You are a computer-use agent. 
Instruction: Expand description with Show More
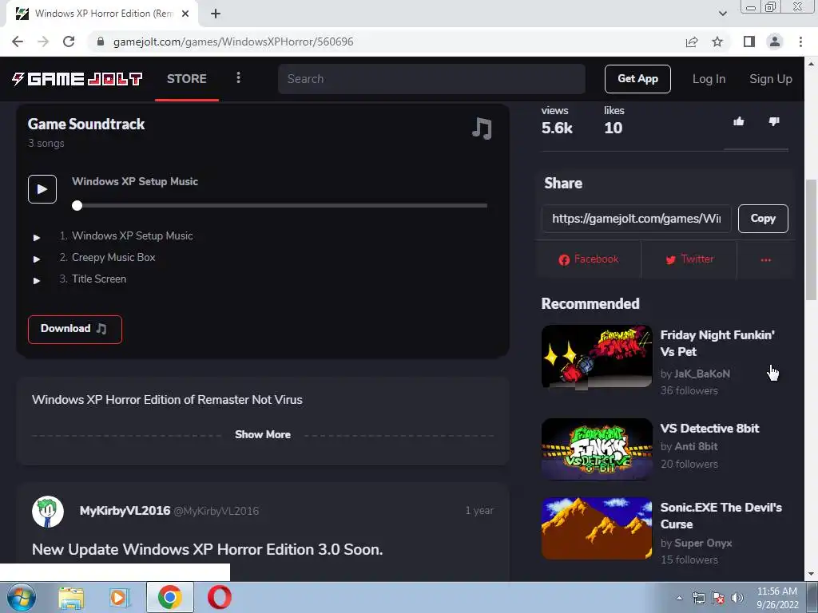[x=262, y=434]
